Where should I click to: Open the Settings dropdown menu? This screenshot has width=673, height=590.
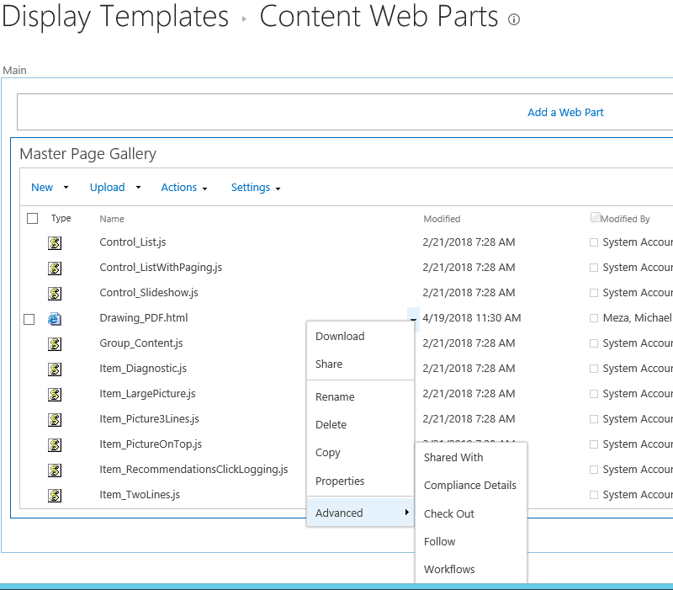tap(256, 188)
